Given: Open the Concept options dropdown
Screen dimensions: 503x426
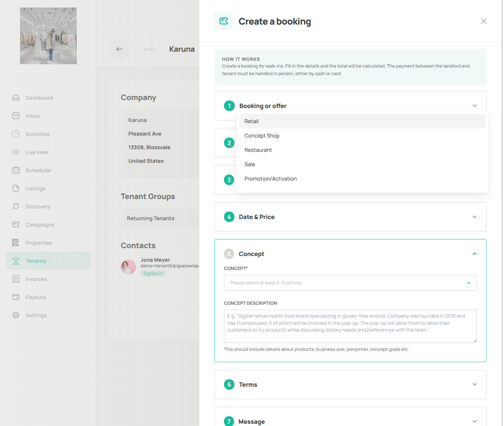Looking at the screenshot, I should click(x=350, y=283).
